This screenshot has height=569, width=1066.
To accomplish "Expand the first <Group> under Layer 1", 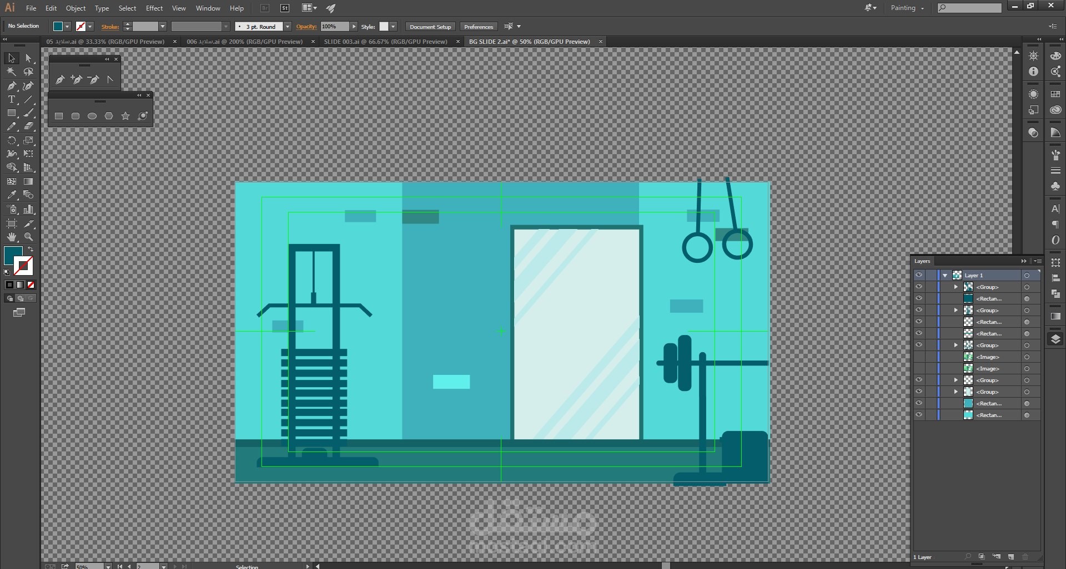I will click(956, 287).
